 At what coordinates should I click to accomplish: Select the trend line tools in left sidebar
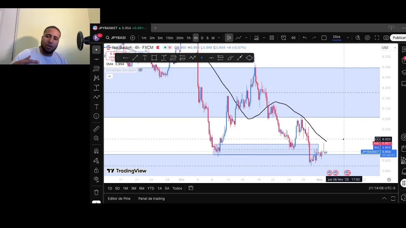(x=96, y=59)
